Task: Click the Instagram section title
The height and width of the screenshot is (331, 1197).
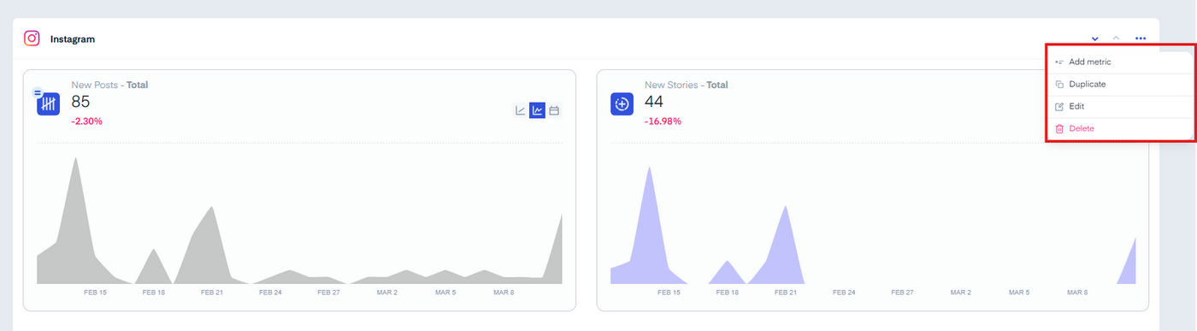Action: point(73,39)
